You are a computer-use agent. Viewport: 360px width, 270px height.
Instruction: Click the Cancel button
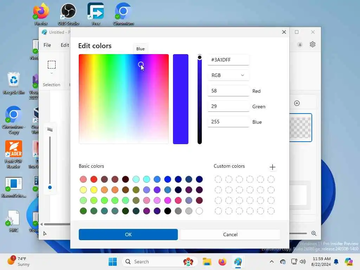[230, 234]
